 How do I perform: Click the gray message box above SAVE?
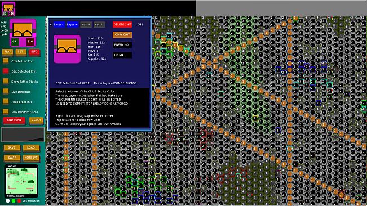click(23, 135)
